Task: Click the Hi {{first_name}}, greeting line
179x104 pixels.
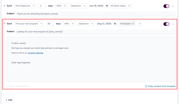Action: 19,43
